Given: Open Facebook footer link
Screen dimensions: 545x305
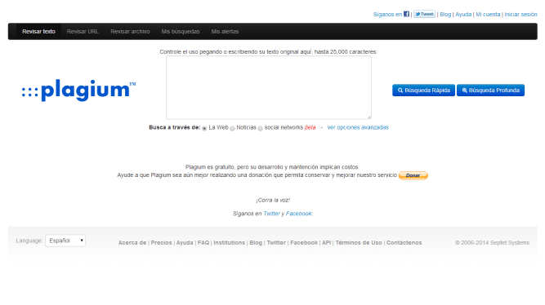Looking at the screenshot, I should point(304,242).
